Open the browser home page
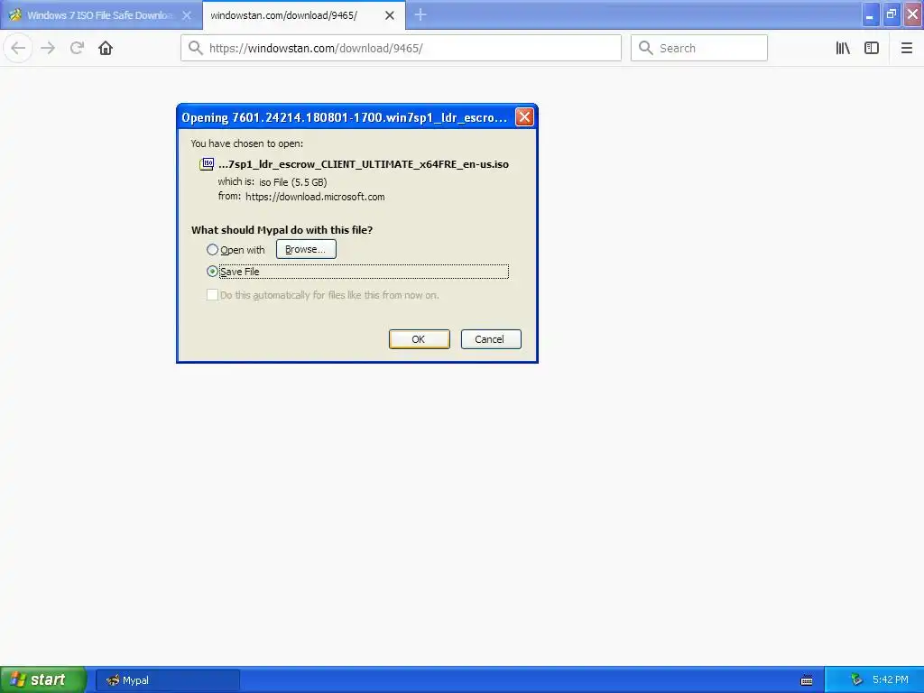Image resolution: width=924 pixels, height=693 pixels. coord(106,48)
